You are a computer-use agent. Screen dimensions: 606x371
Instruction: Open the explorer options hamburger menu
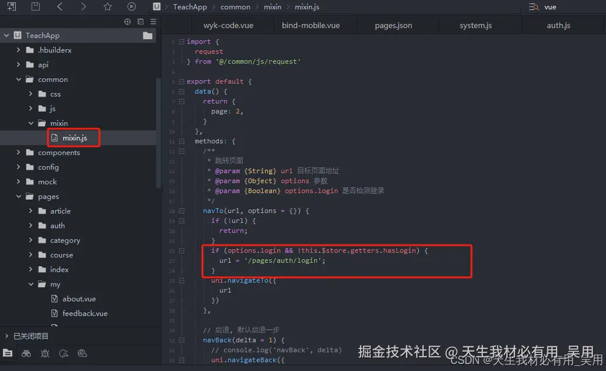pos(154,20)
